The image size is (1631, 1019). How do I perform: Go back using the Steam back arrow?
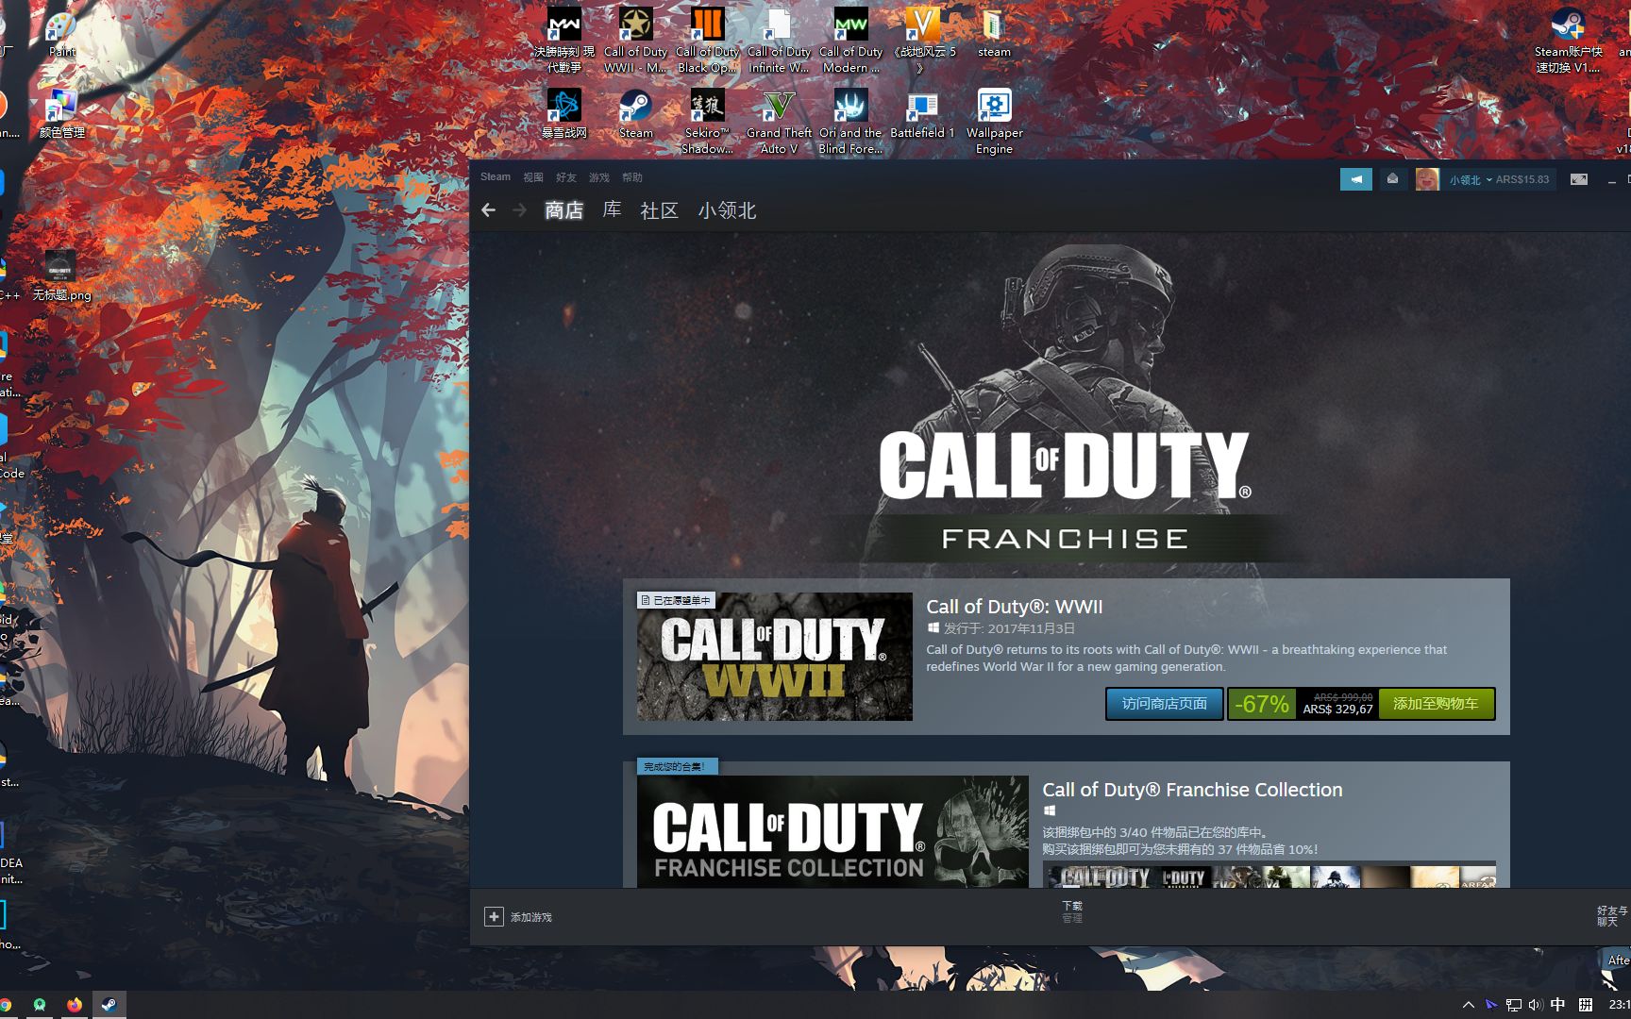click(x=488, y=210)
